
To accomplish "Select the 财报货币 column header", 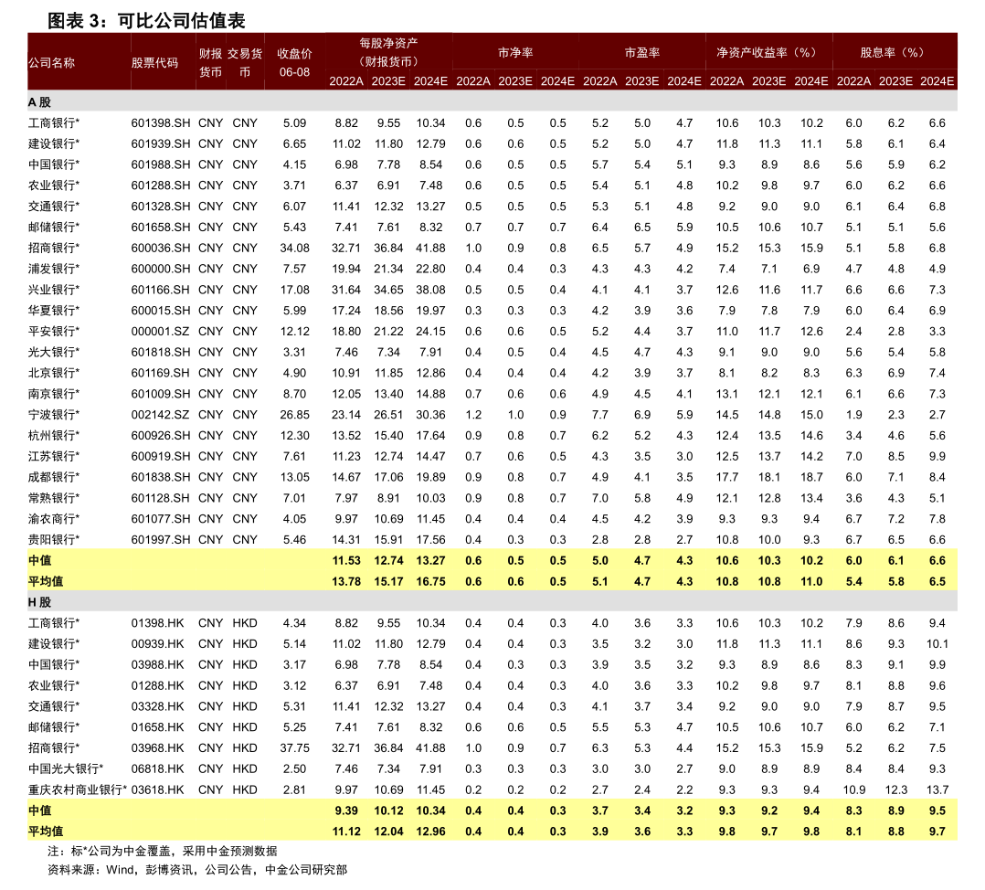I will pyautogui.click(x=210, y=62).
